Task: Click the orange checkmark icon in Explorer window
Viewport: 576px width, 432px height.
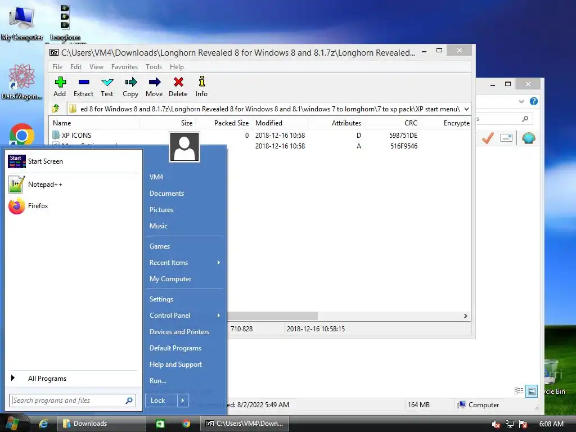Action: click(488, 138)
